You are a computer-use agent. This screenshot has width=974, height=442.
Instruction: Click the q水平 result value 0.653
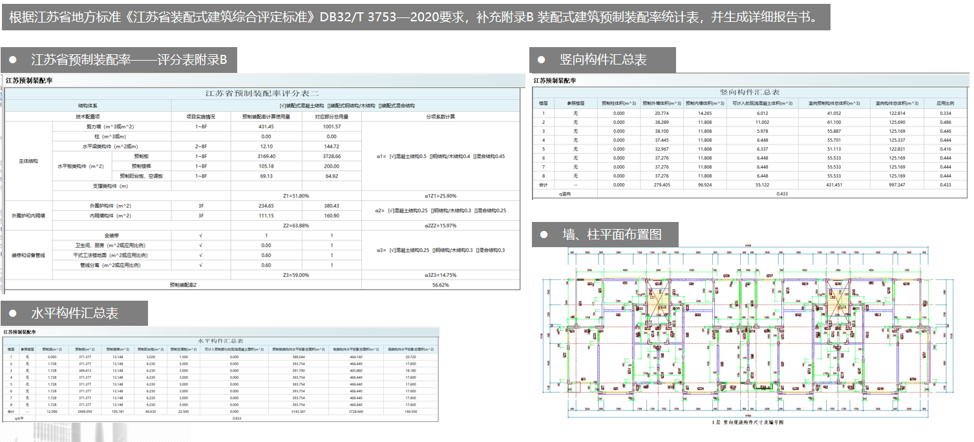[237, 418]
